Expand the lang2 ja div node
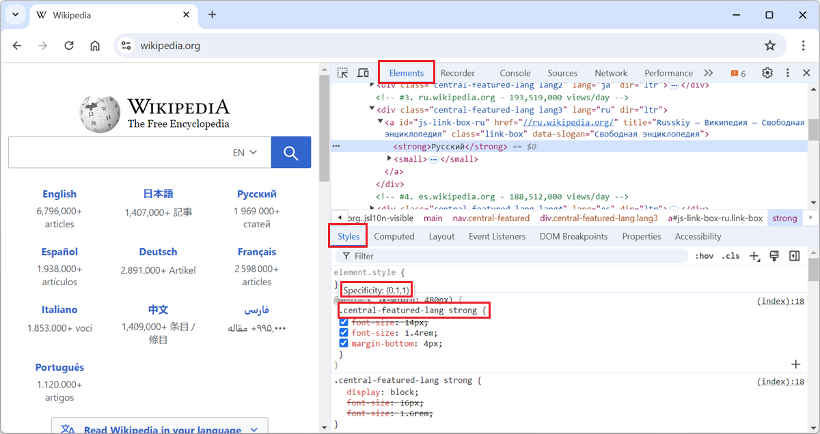Viewport: 820px width, 434px height. [372, 85]
